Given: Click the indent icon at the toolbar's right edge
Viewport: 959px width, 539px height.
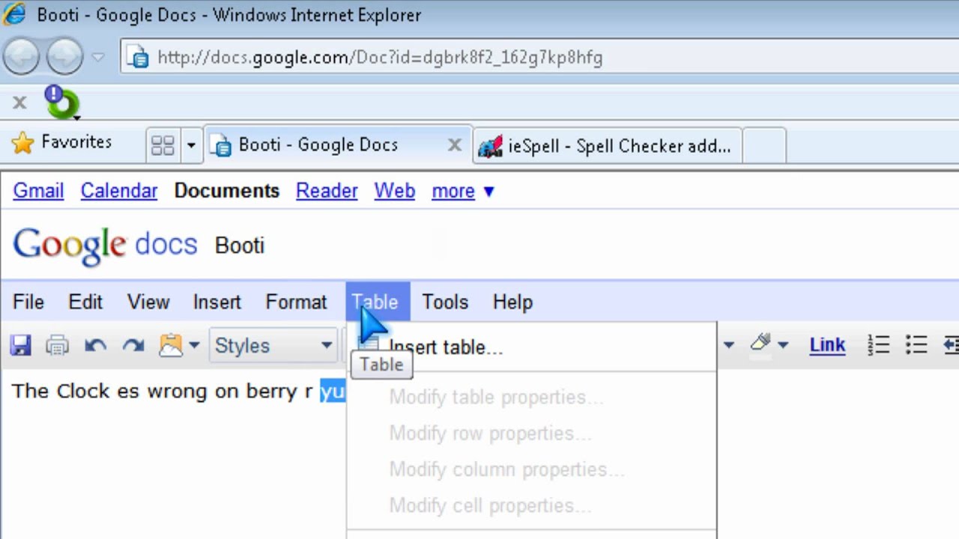Looking at the screenshot, I should coord(951,345).
